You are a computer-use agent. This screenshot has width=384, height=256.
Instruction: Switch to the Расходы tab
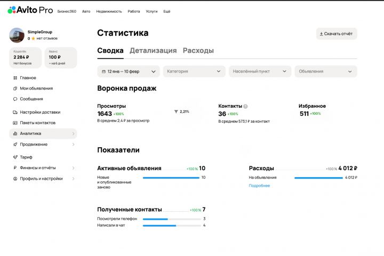pos(198,51)
